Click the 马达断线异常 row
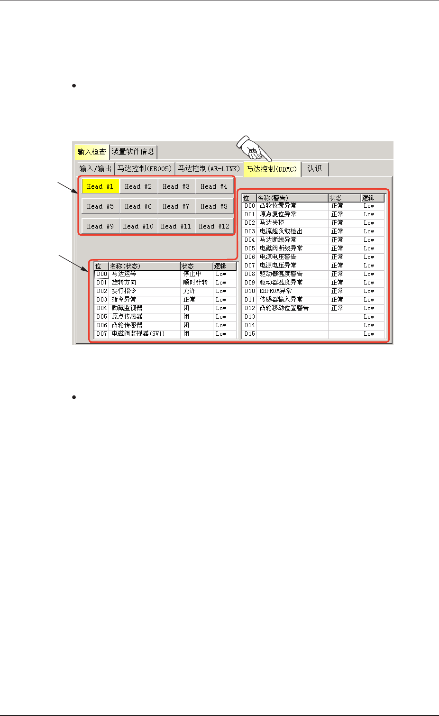Viewport: 439px width, 716px height. point(313,240)
